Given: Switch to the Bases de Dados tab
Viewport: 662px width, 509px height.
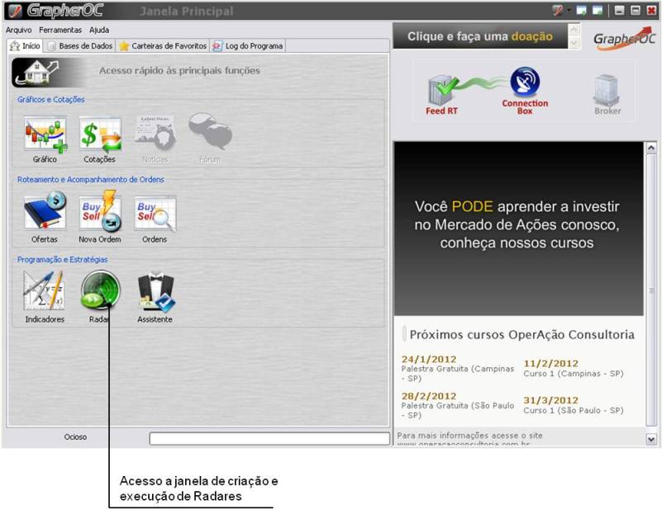Looking at the screenshot, I should (x=80, y=46).
